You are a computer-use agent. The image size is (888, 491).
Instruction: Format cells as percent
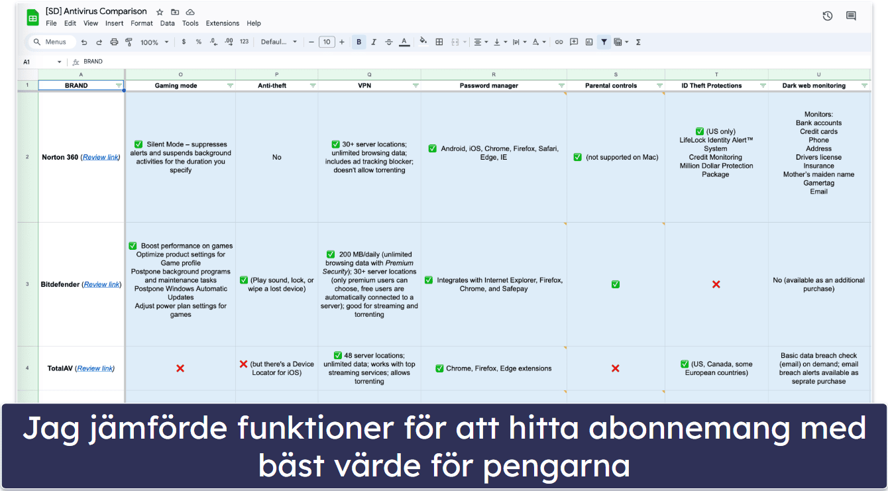pos(198,42)
